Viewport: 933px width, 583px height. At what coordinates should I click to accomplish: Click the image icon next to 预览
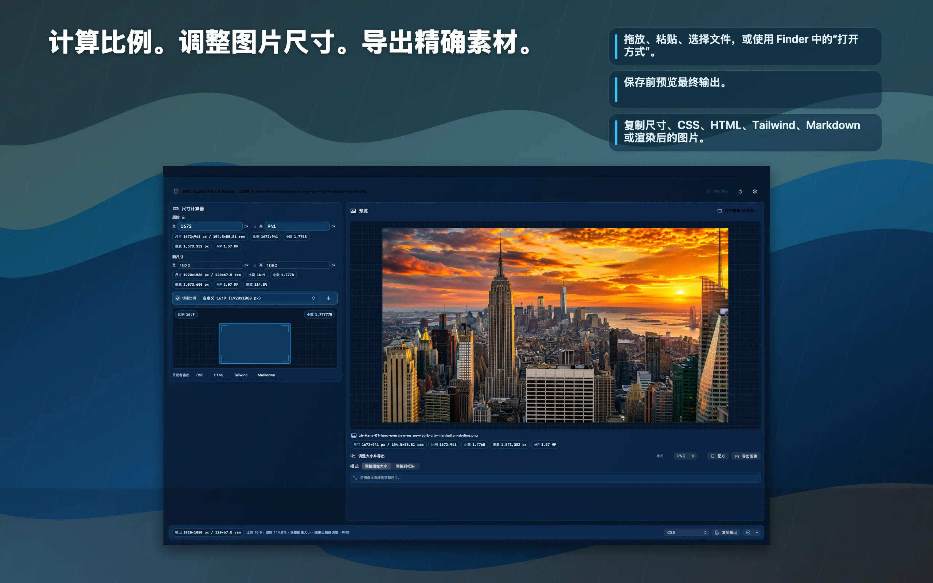353,211
